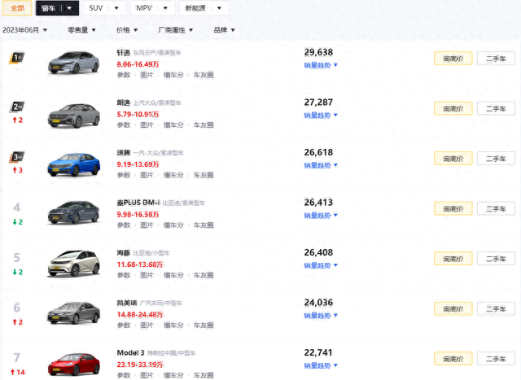Click 询底价 for Model 3
Viewport: 521px width, 380px height.
(x=453, y=359)
